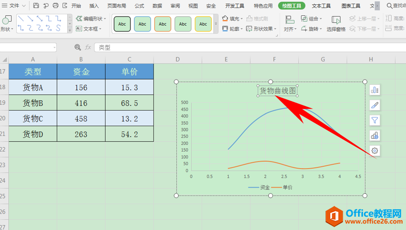Click the 组合 group button
This screenshot has width=406, height=230.
pyautogui.click(x=312, y=18)
